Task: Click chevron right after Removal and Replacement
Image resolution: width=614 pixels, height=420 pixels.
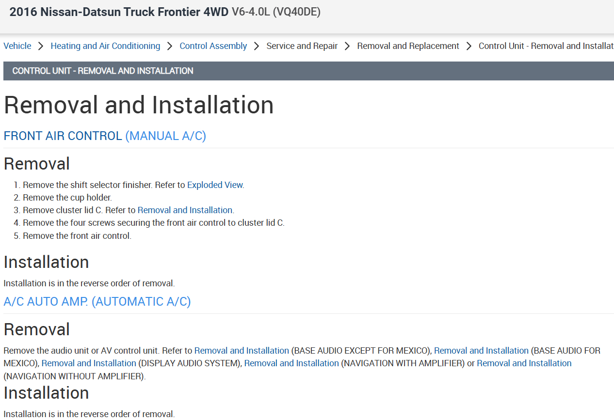Action: pyautogui.click(x=469, y=46)
